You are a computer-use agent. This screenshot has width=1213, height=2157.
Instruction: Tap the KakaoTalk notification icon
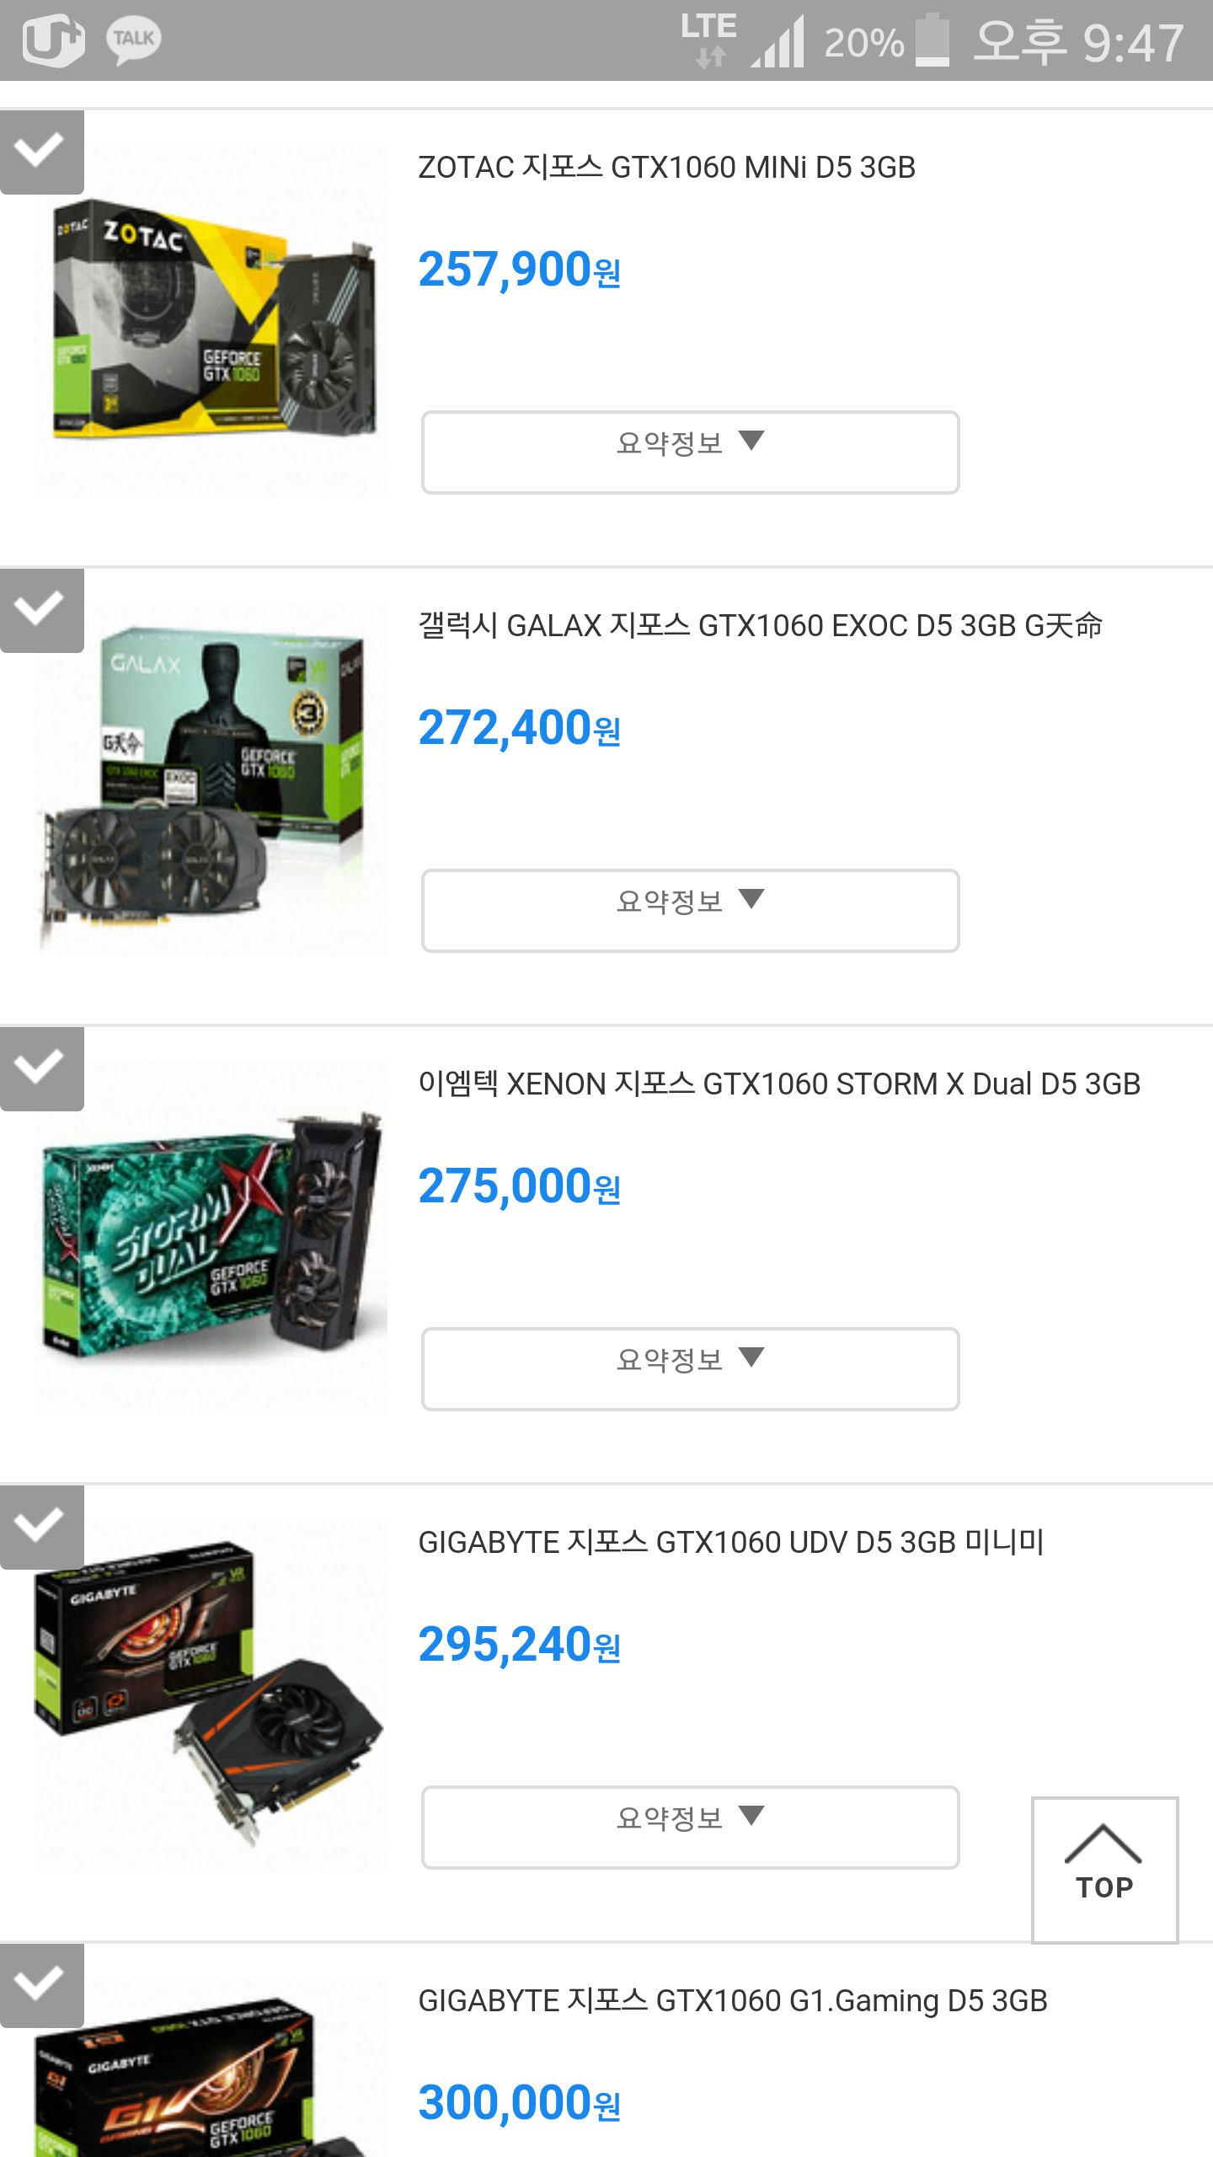134,40
